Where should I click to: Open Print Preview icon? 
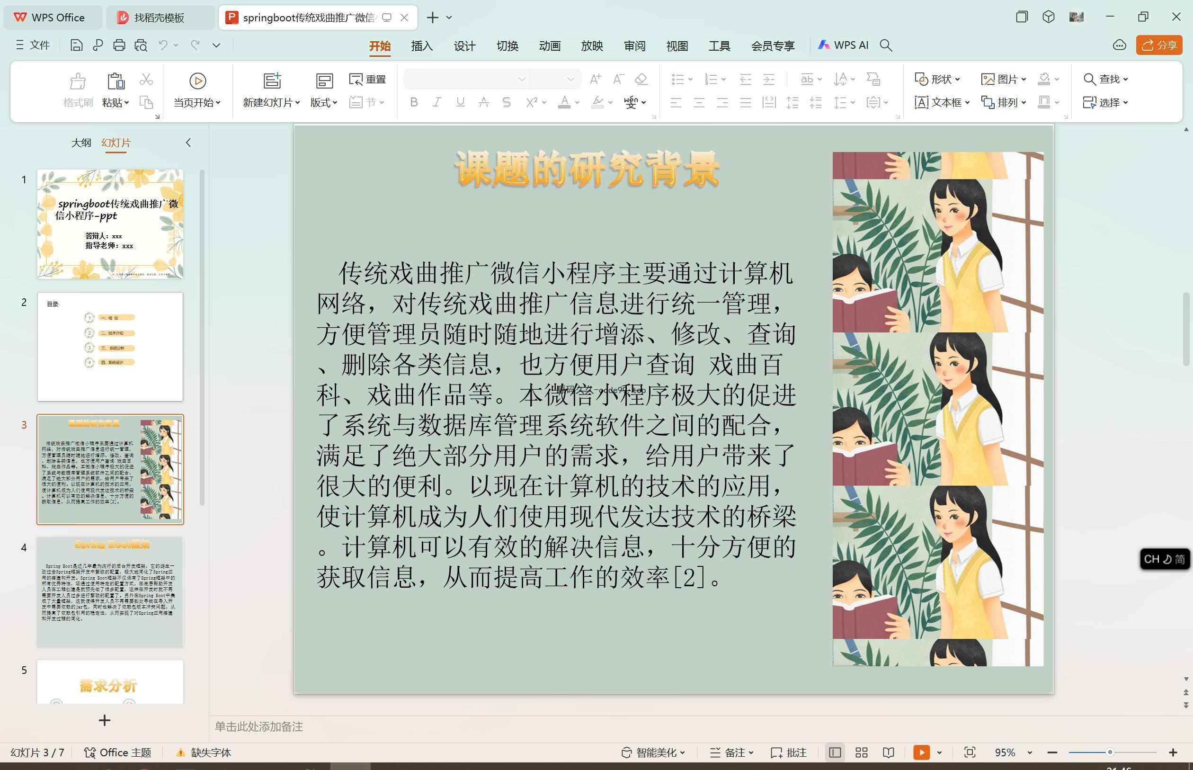[141, 45]
